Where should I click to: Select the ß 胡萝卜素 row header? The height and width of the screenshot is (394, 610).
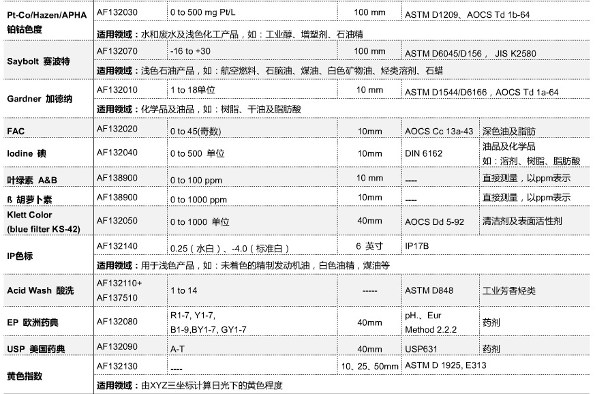pyautogui.click(x=29, y=200)
